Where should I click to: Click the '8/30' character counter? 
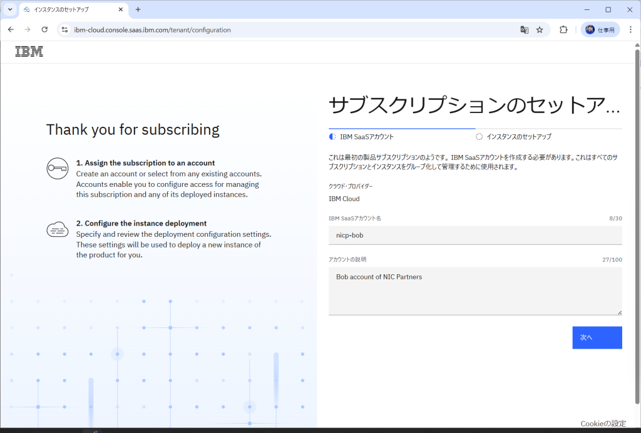coord(616,218)
